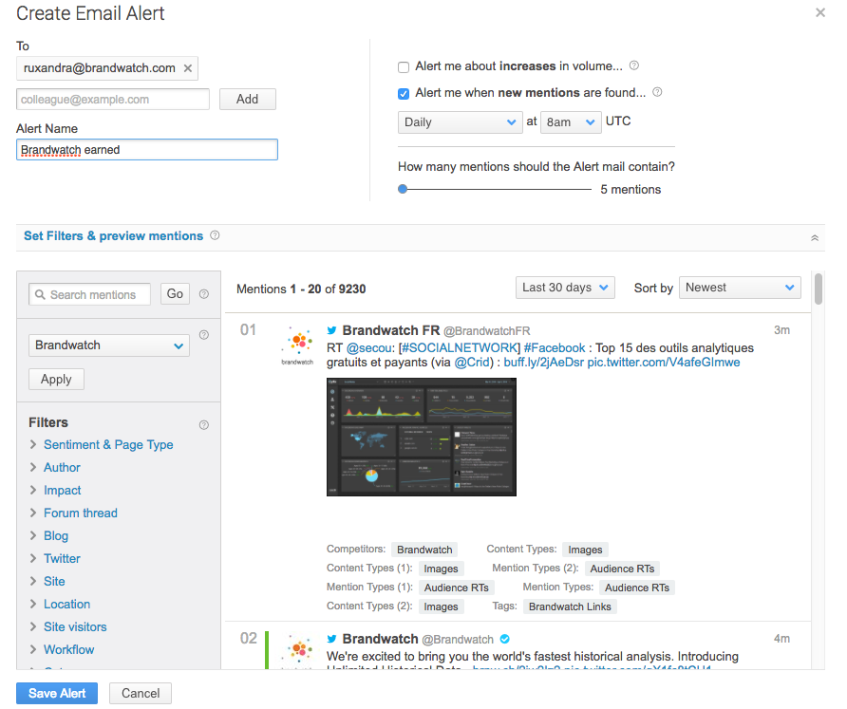Viewport: 847px width, 709px height.
Task: Open the Daily frequency dropdown
Action: [x=460, y=122]
